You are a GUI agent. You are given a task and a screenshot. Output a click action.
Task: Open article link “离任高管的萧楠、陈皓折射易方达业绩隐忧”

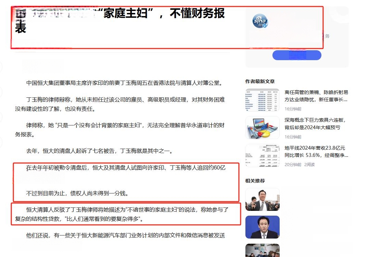(x=316, y=96)
